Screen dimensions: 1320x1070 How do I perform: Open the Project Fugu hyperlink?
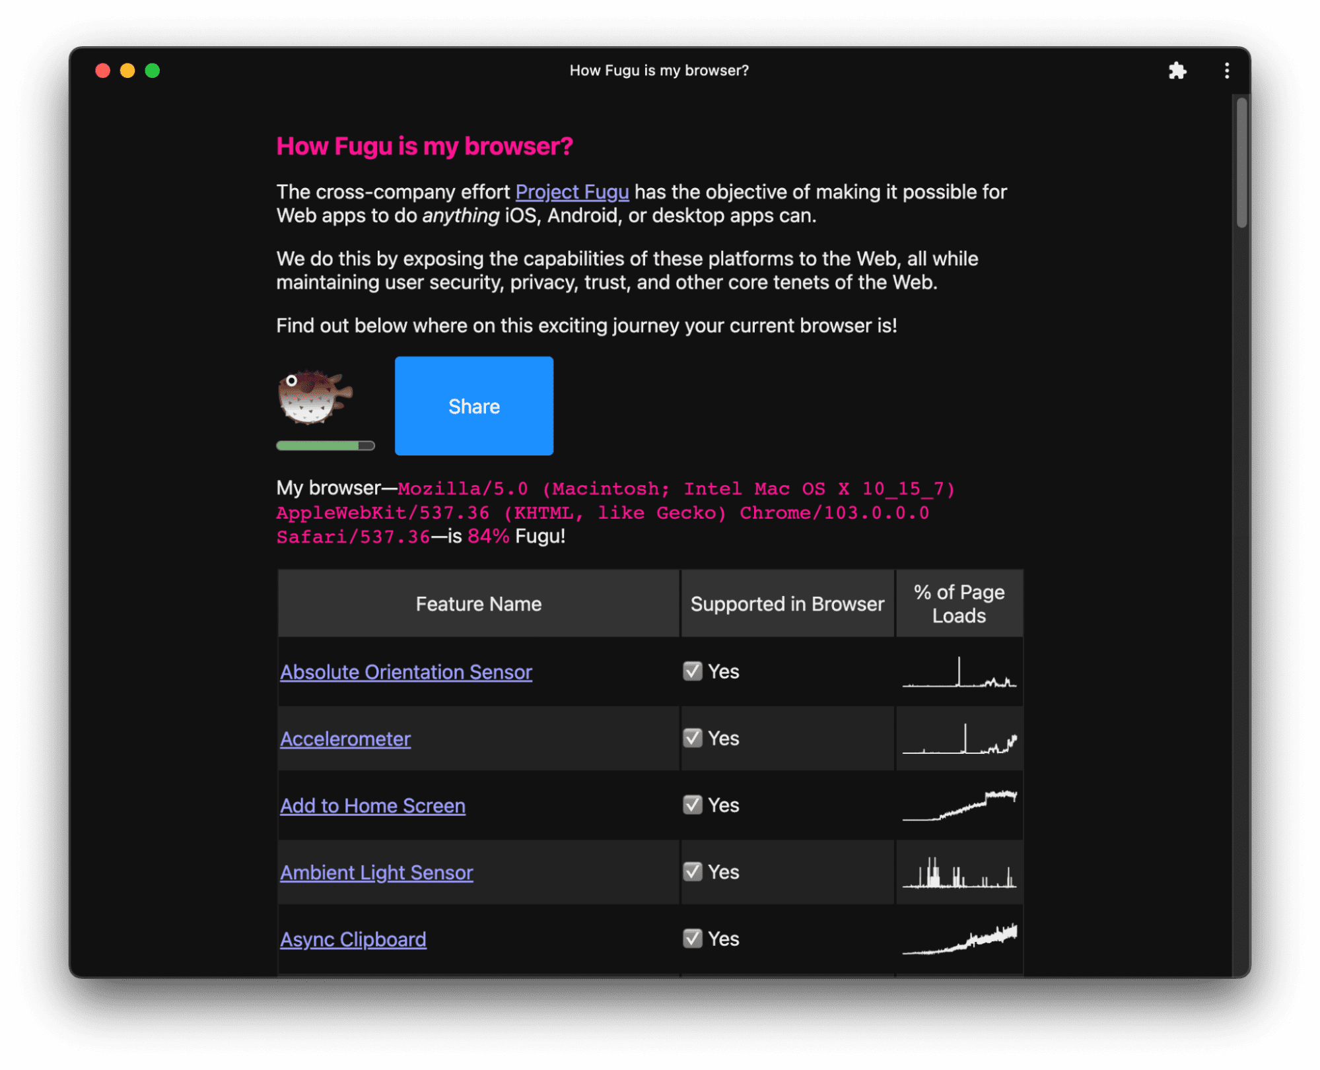(x=572, y=192)
